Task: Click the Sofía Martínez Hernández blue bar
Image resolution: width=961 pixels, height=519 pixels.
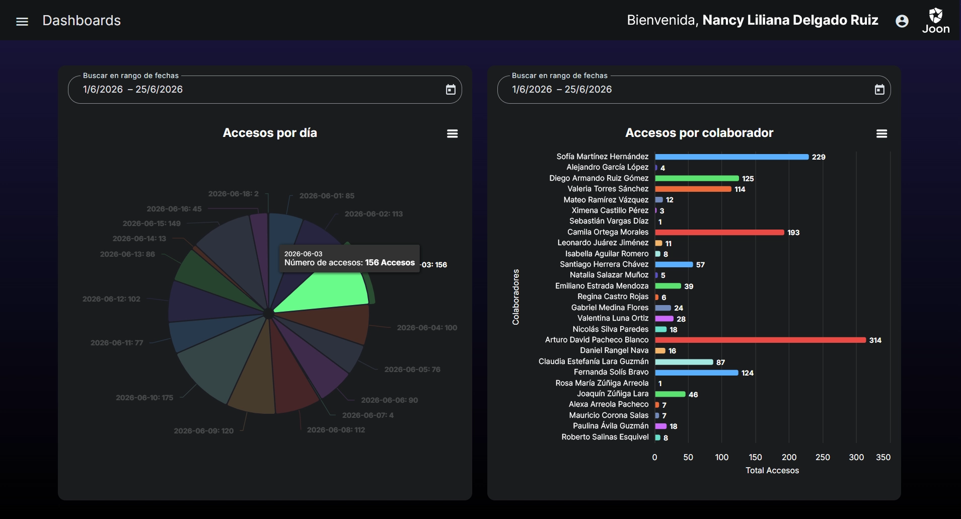Action: tap(732, 157)
